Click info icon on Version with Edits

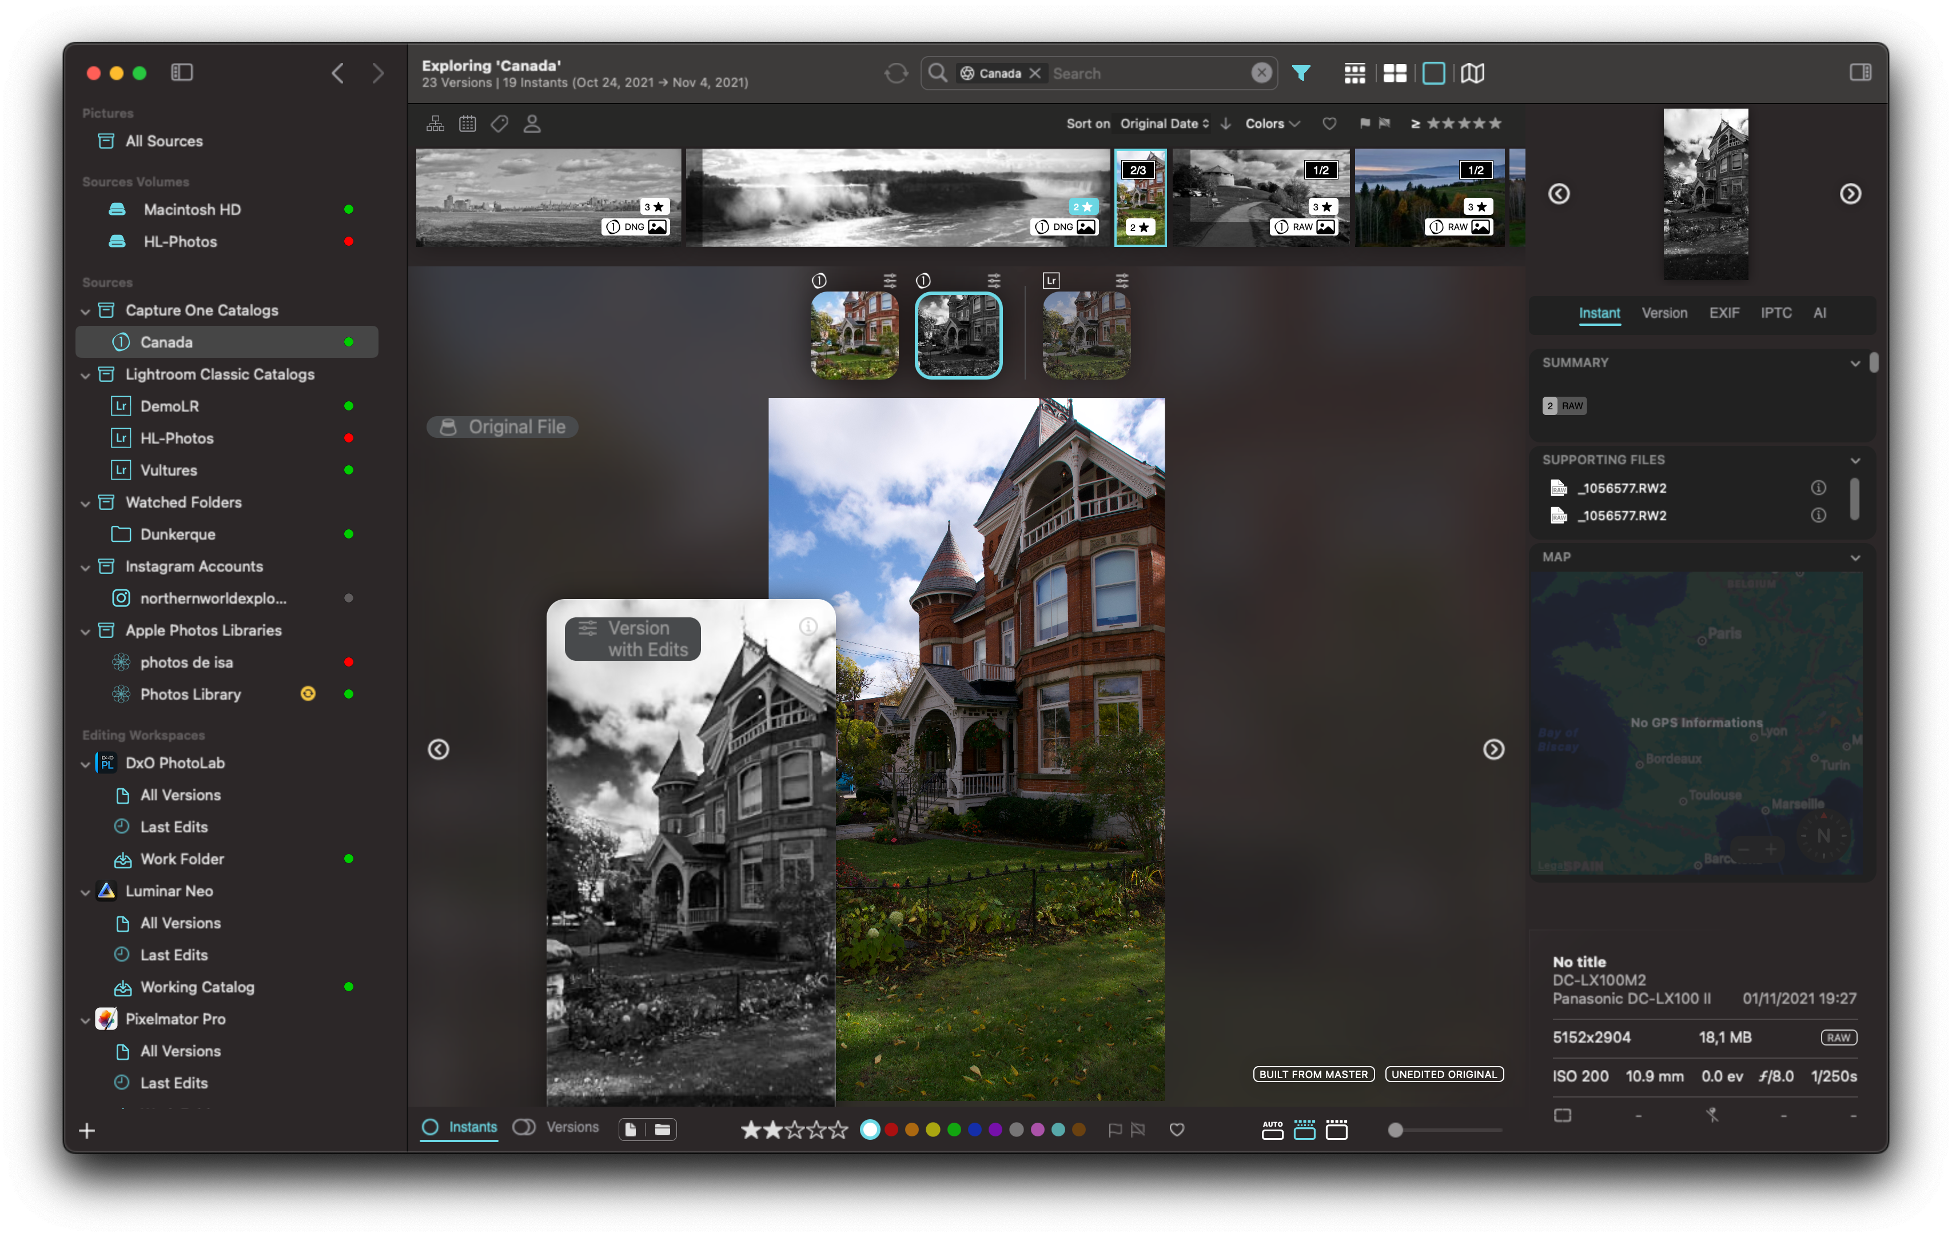808,627
